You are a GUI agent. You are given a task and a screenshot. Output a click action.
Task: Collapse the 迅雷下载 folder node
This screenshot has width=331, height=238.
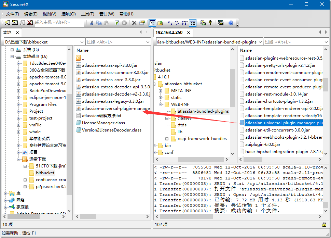(x=18, y=159)
